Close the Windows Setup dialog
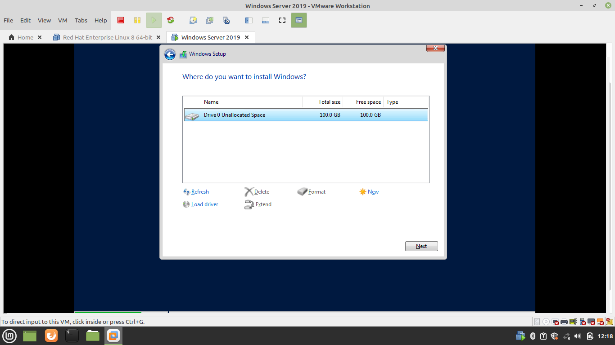Screen dimensions: 615x345 coord(435,49)
